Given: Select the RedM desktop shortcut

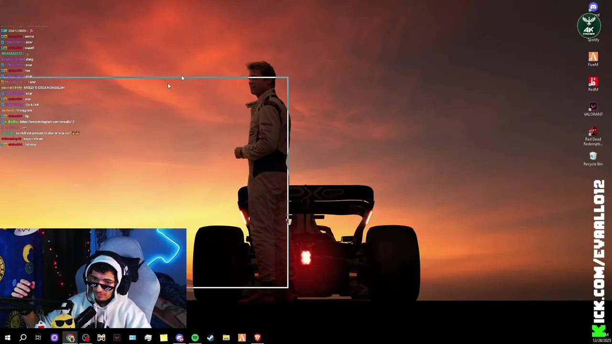Looking at the screenshot, I should coord(593,84).
